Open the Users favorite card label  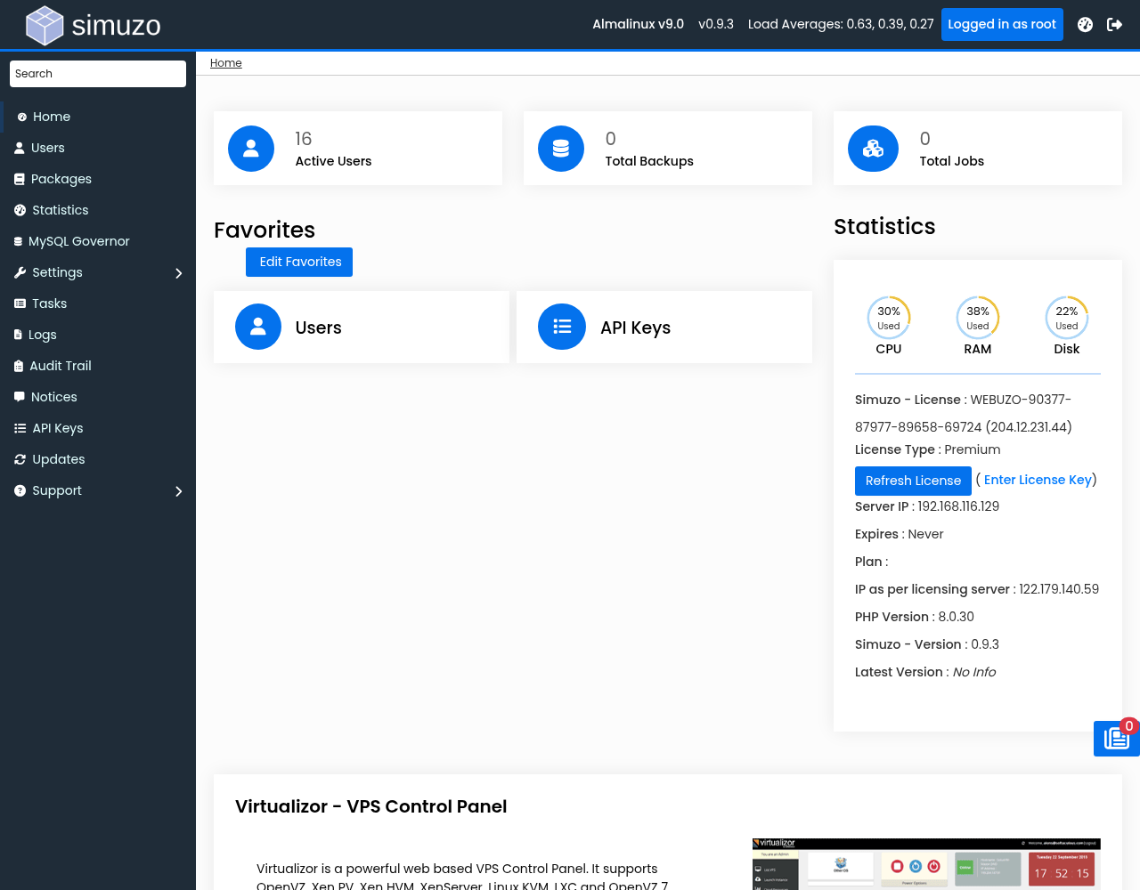318,328
